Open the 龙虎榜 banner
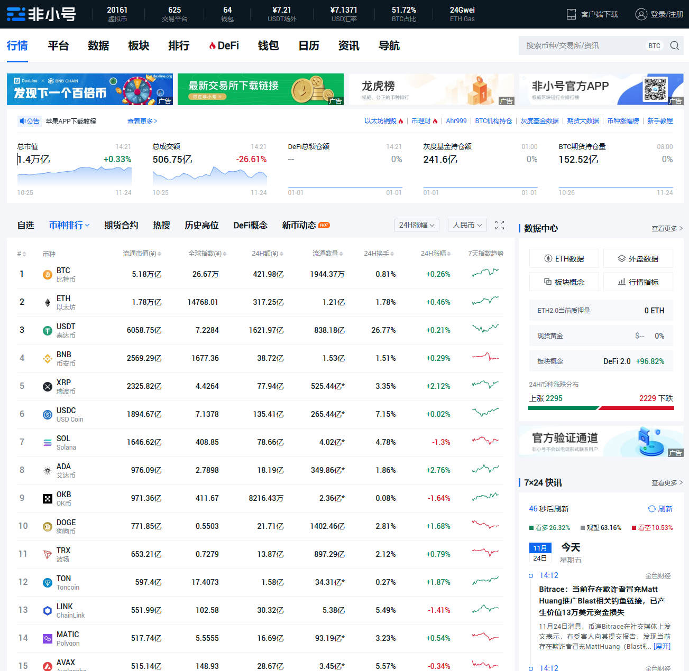Screen dimensions: 689x671 point(431,89)
